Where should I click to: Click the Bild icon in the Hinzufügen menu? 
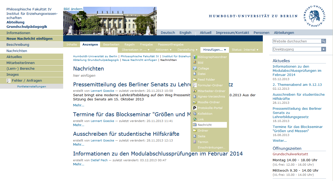tap(195, 63)
